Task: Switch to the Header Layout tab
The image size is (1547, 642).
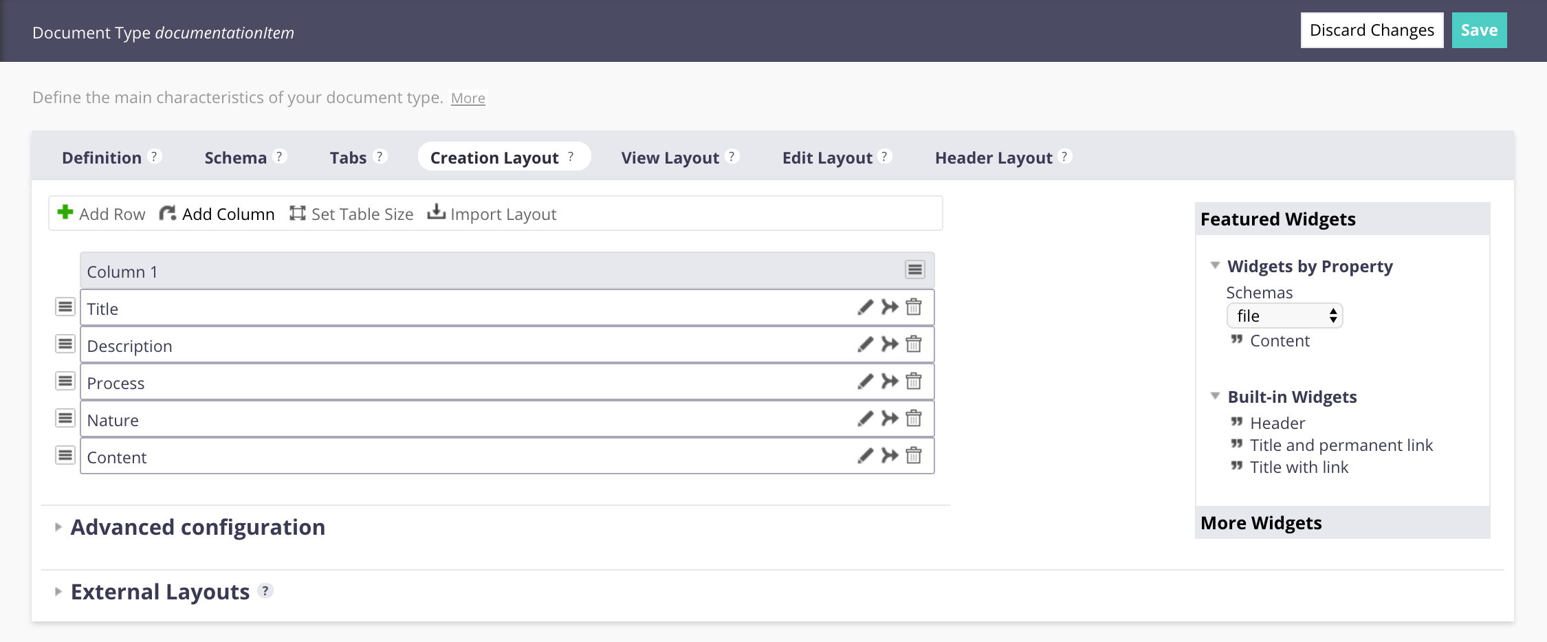Action: (x=994, y=157)
